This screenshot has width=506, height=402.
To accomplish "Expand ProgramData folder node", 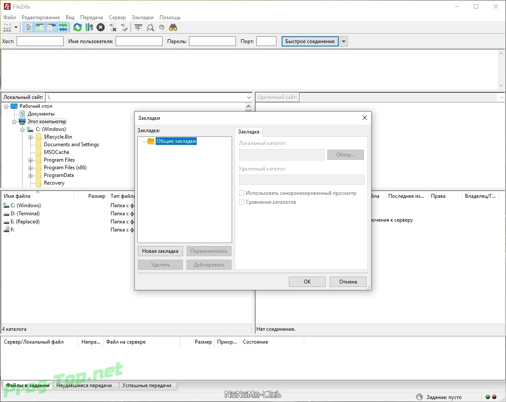I will coord(30,176).
